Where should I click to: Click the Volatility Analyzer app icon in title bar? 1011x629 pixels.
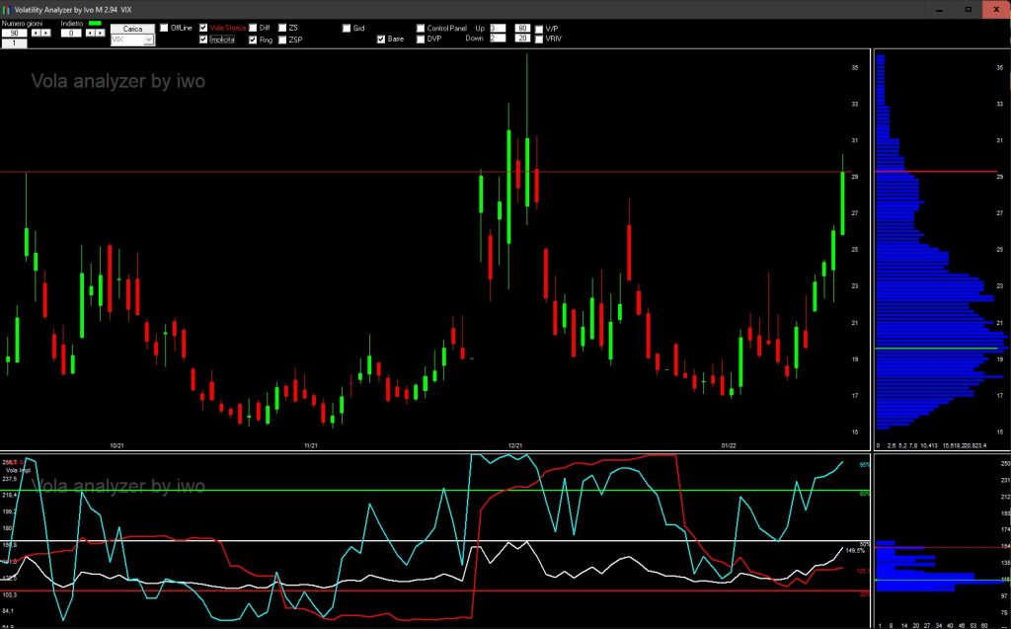7,10
